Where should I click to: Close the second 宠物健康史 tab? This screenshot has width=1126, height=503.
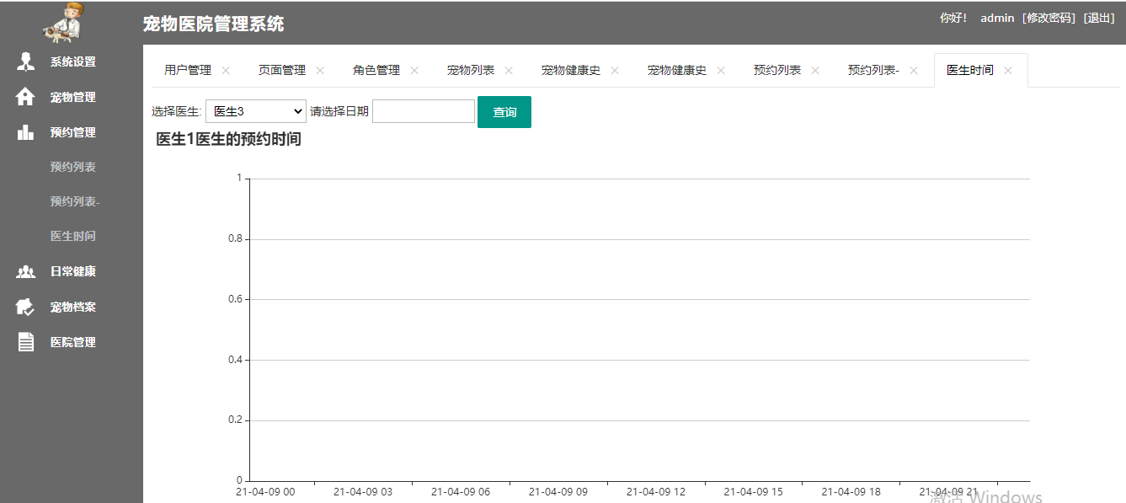[x=721, y=71]
